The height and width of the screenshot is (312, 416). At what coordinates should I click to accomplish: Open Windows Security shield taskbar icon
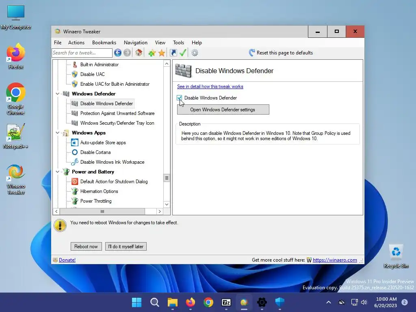tap(279, 302)
